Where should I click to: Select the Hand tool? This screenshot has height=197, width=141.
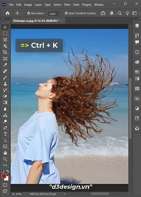(5, 153)
